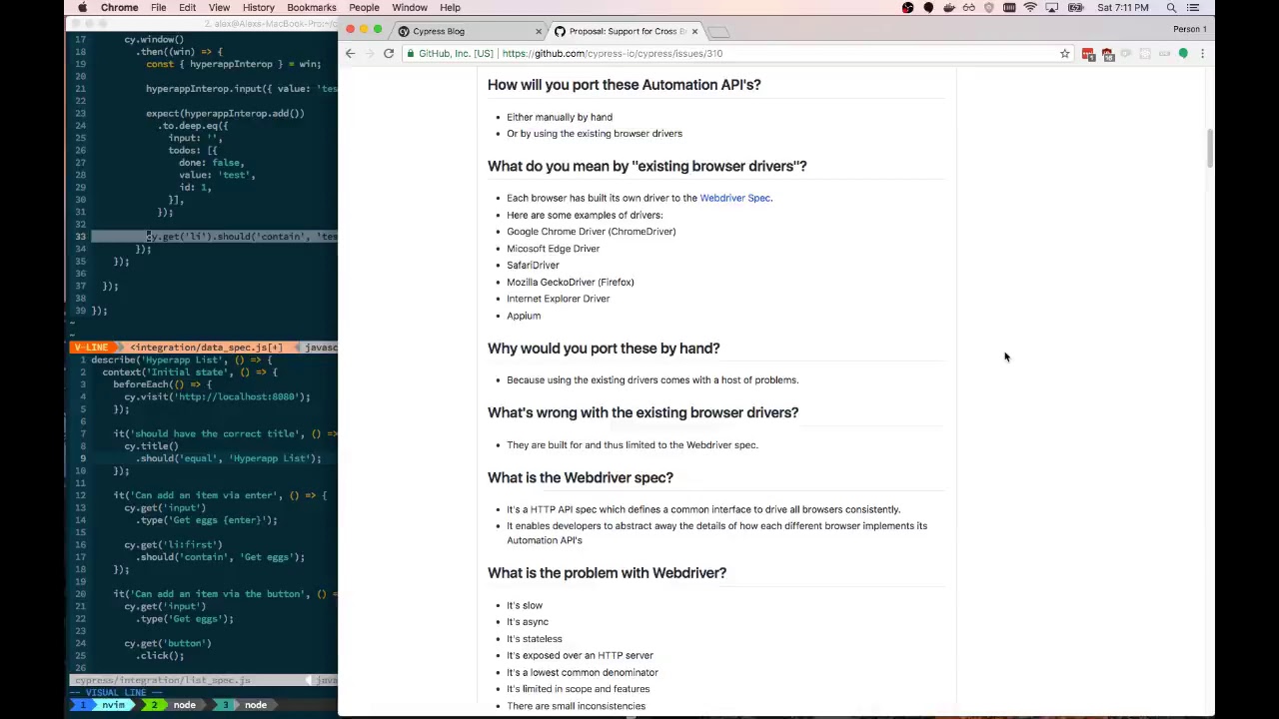Click heading What is the Webdriver spec?

click(580, 477)
